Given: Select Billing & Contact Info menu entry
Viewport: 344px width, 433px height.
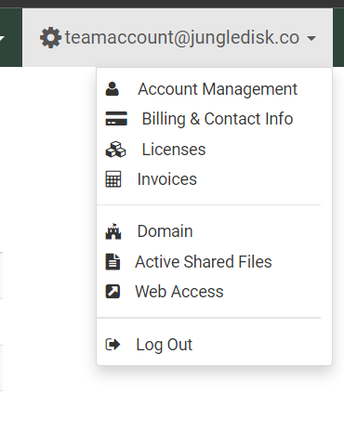Looking at the screenshot, I should click(214, 119).
